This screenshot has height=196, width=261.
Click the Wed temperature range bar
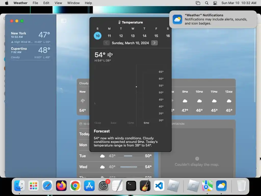point(129,167)
